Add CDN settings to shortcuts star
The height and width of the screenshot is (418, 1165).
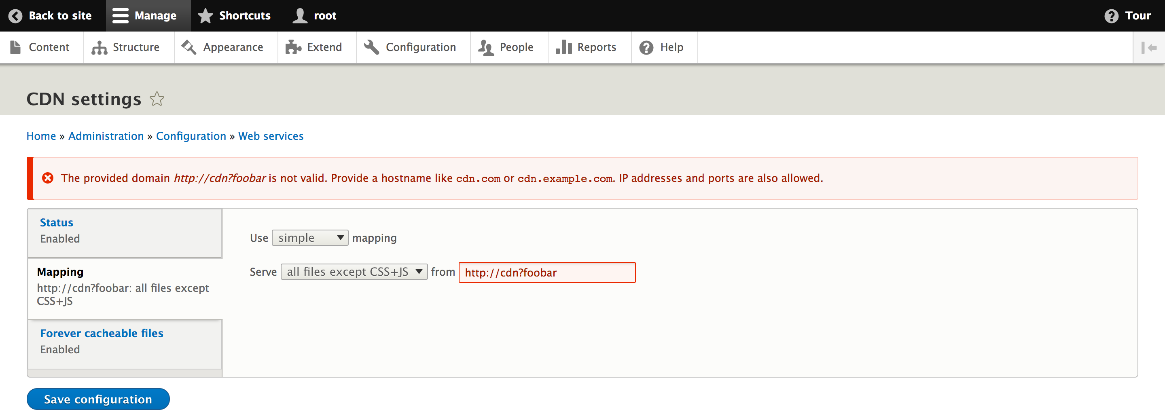point(157,99)
